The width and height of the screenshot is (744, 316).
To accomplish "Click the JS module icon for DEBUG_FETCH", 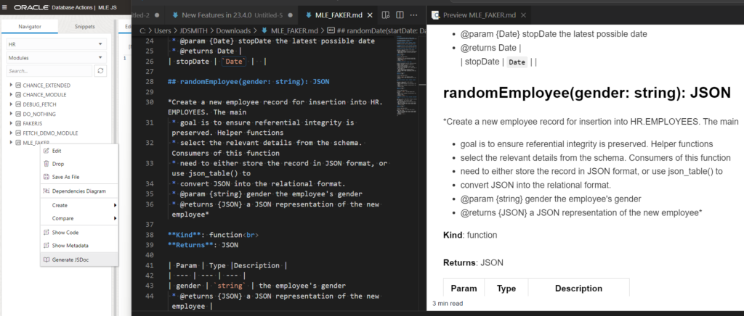I will (18, 104).
